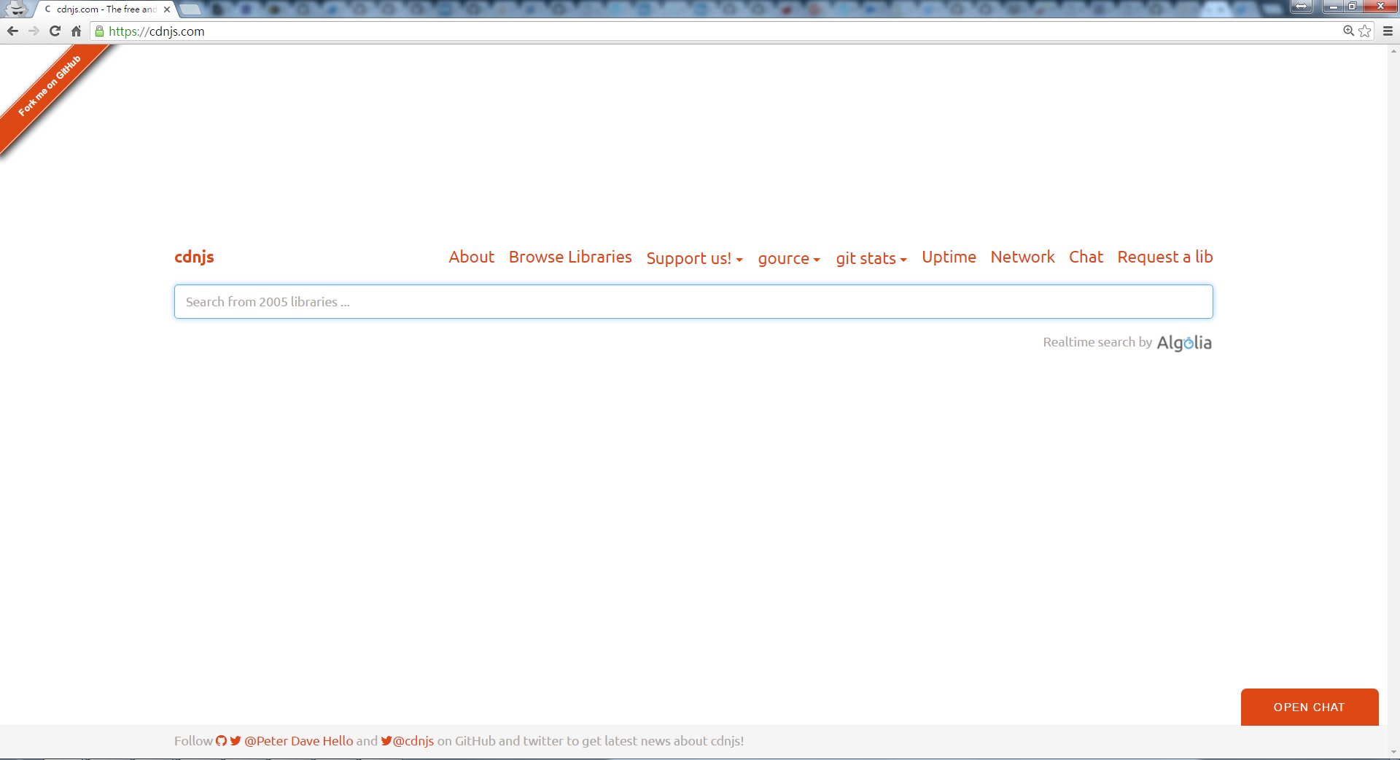Open the About page

point(471,257)
